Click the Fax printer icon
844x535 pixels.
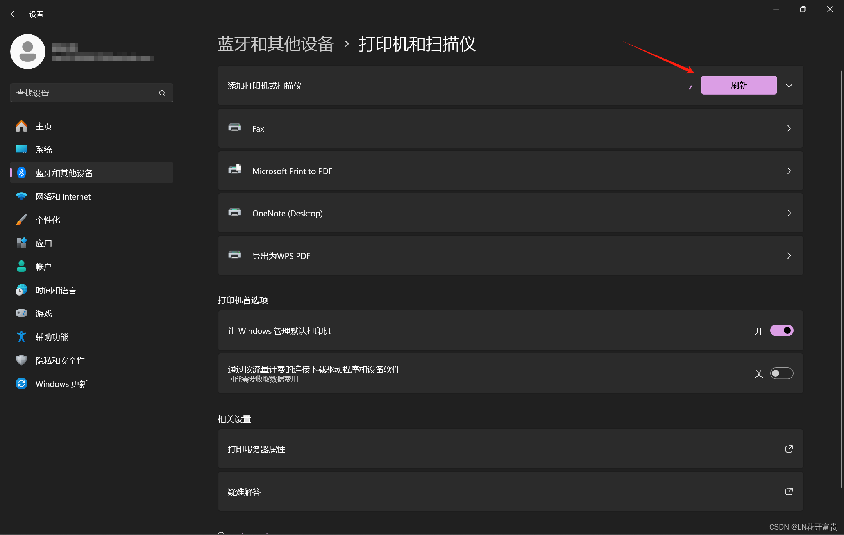(x=234, y=128)
